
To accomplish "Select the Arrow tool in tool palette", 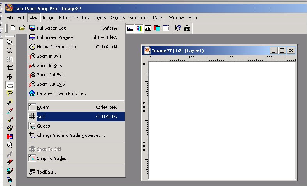I will [10, 42].
